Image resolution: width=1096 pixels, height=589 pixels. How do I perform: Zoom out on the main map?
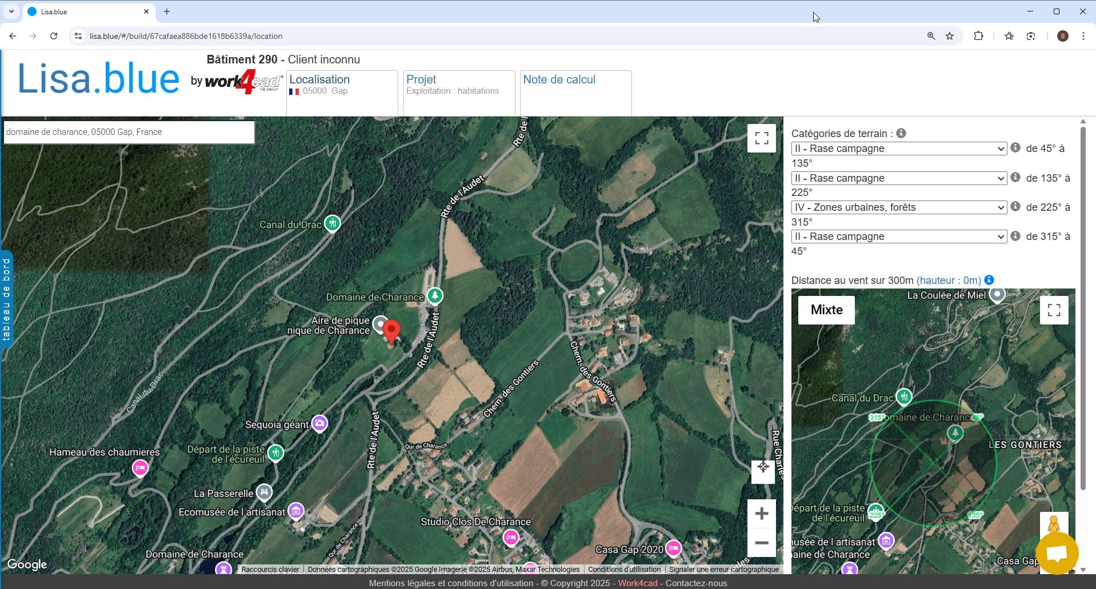[762, 543]
